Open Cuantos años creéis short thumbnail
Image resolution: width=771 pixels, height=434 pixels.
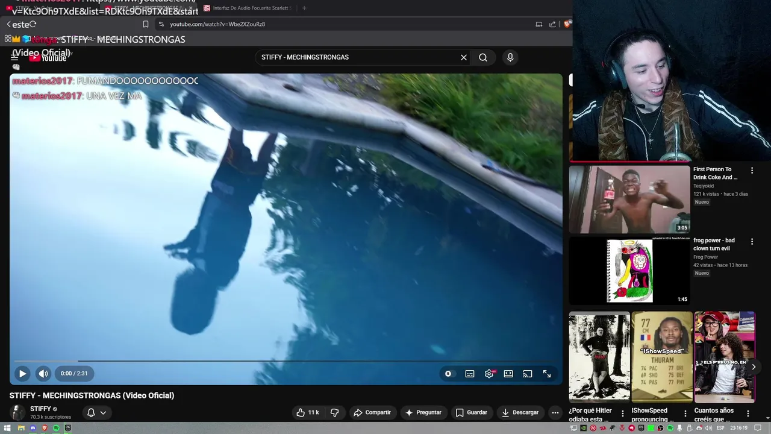pos(725,357)
